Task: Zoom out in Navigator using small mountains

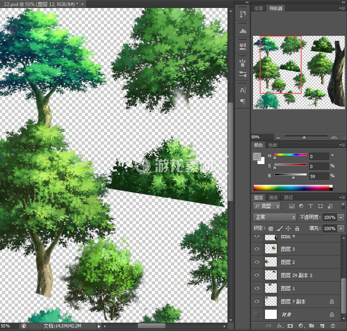Action: coord(278,137)
